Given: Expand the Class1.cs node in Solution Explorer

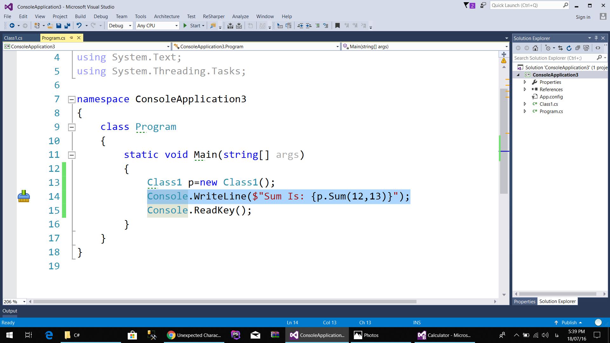Looking at the screenshot, I should 525,104.
